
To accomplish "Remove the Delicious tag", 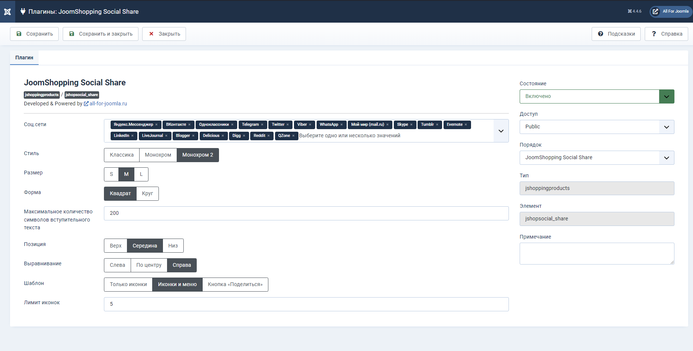I will click(223, 136).
